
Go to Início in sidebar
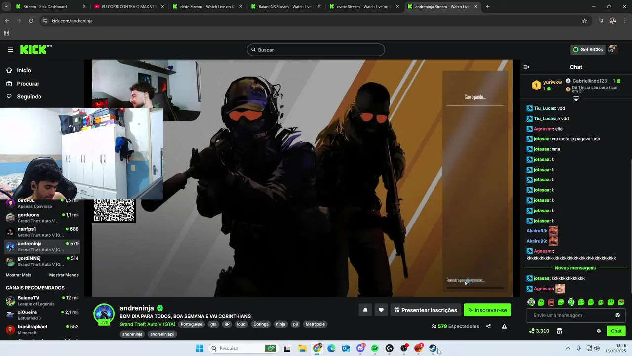tap(24, 70)
